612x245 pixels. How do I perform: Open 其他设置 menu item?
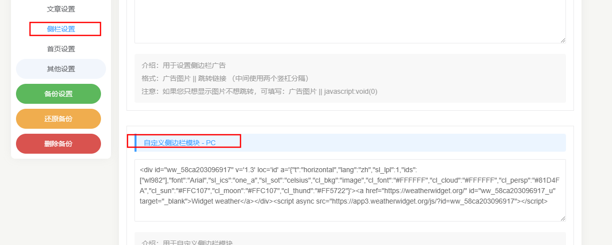[x=61, y=69]
